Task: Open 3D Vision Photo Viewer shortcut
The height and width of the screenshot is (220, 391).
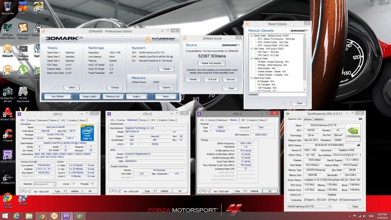Action: (8, 31)
